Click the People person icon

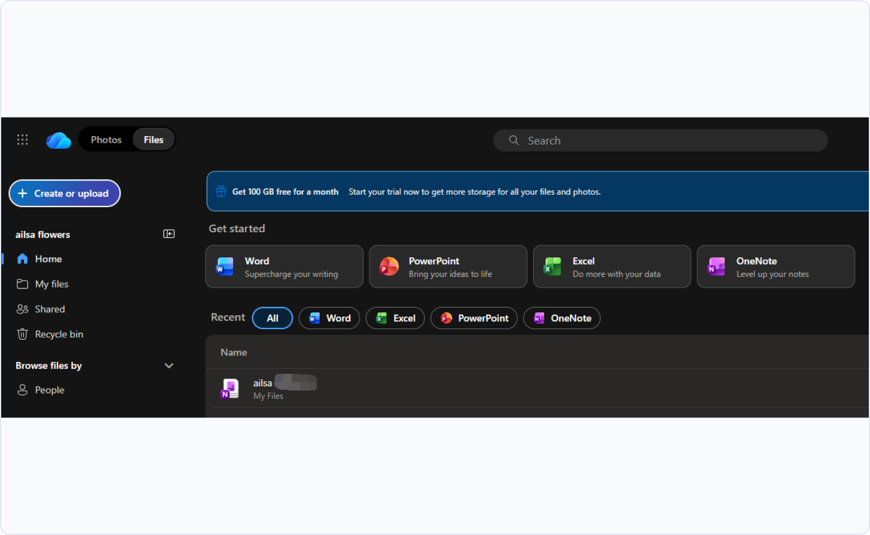23,390
